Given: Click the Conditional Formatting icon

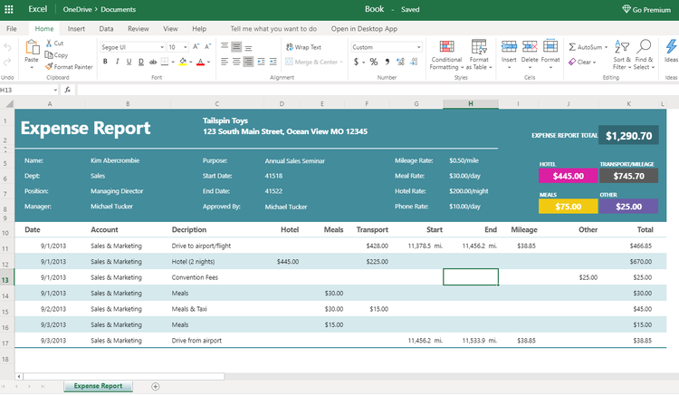Looking at the screenshot, I should (446, 47).
